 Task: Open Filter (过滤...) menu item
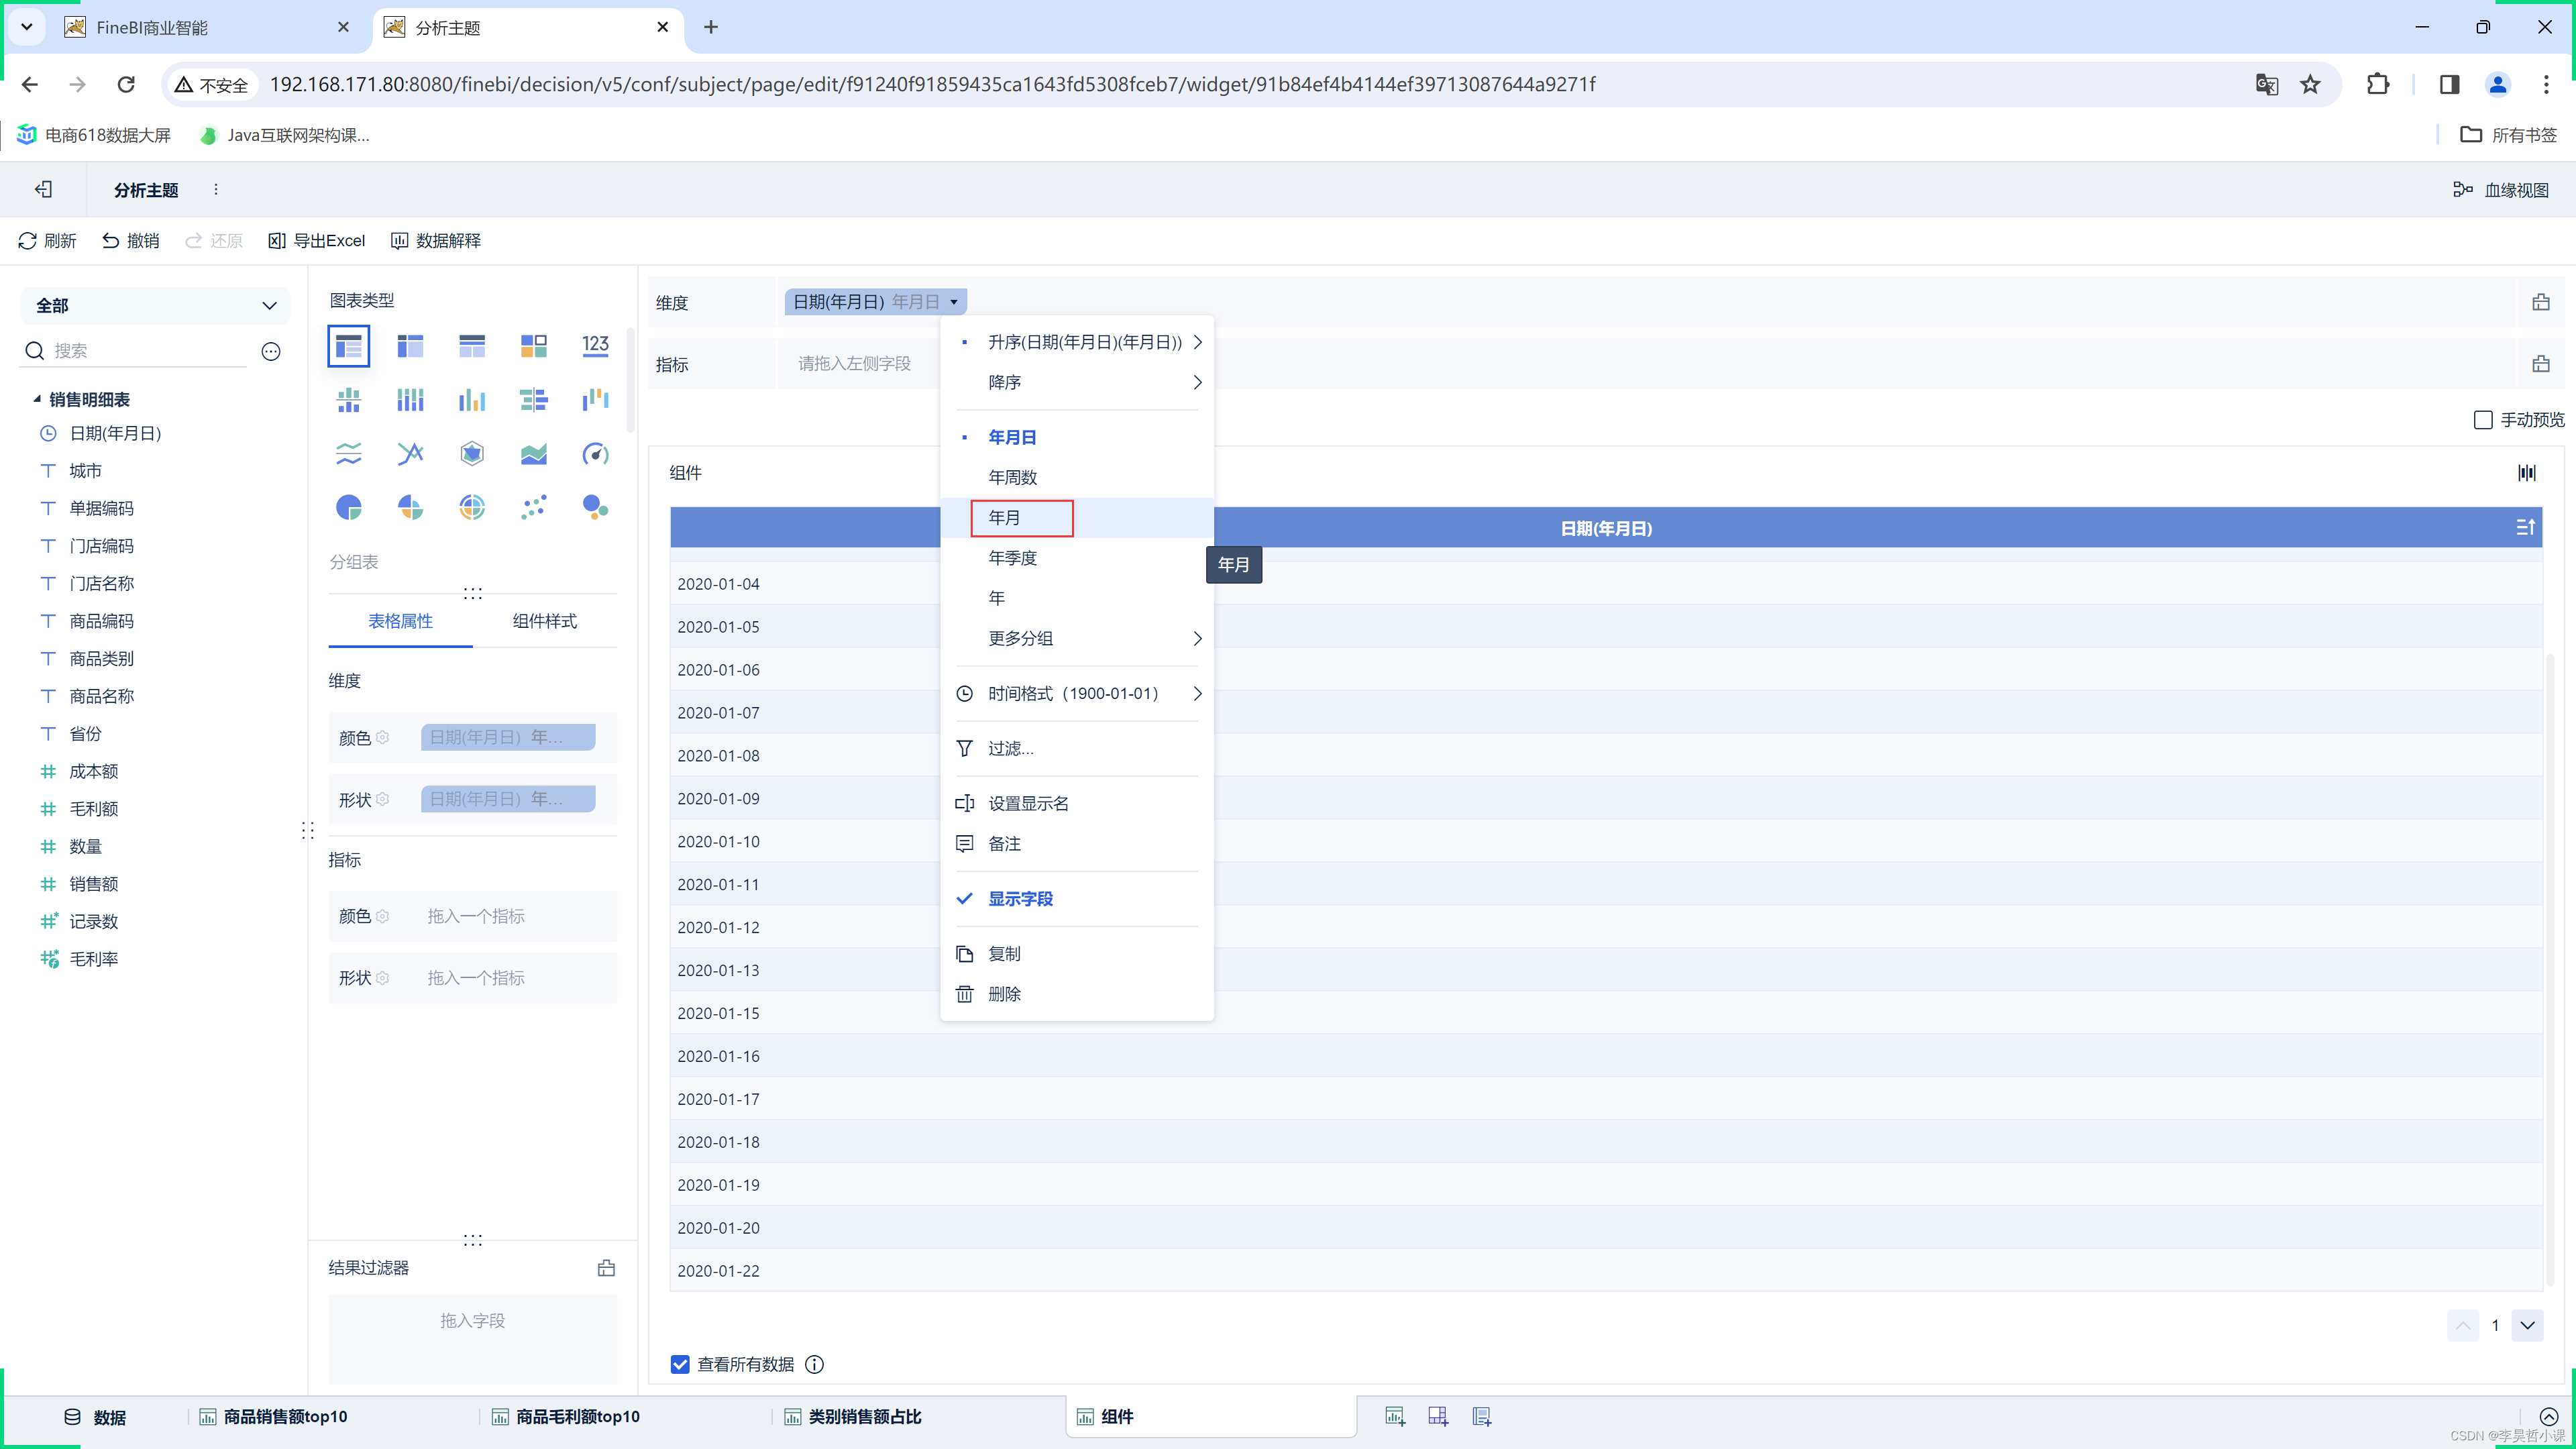click(1077, 748)
